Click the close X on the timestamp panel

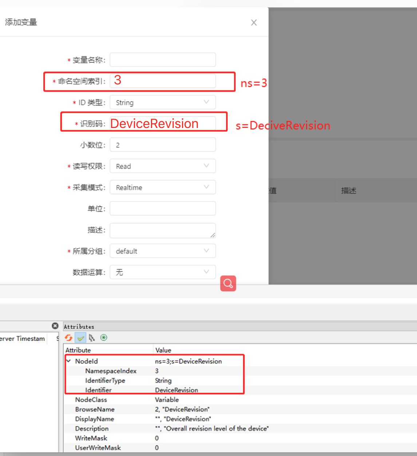[55, 326]
